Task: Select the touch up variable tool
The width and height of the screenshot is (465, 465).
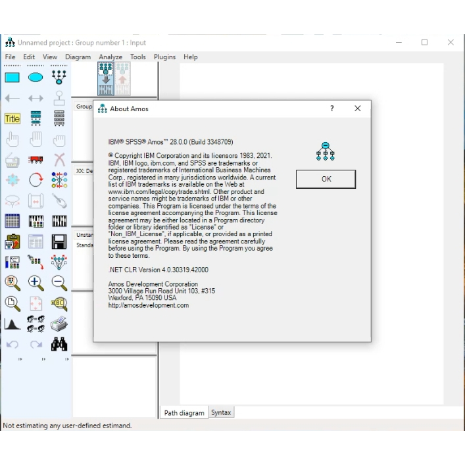Action: pos(59,201)
